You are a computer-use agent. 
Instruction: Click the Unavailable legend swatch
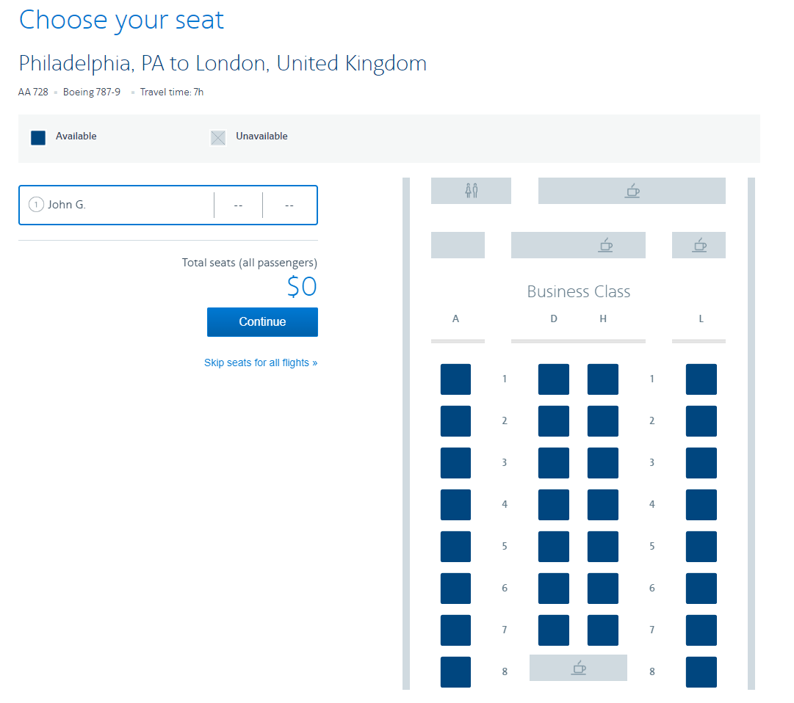(218, 137)
